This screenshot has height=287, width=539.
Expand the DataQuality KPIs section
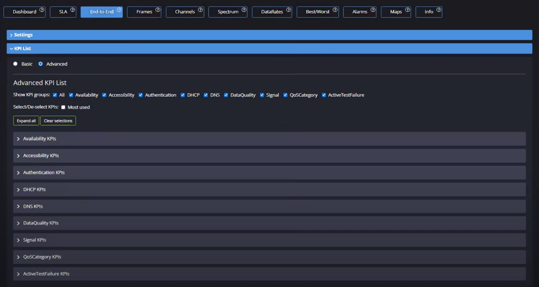pyautogui.click(x=40, y=223)
